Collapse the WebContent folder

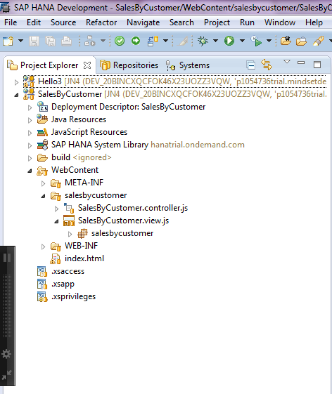coord(30,171)
